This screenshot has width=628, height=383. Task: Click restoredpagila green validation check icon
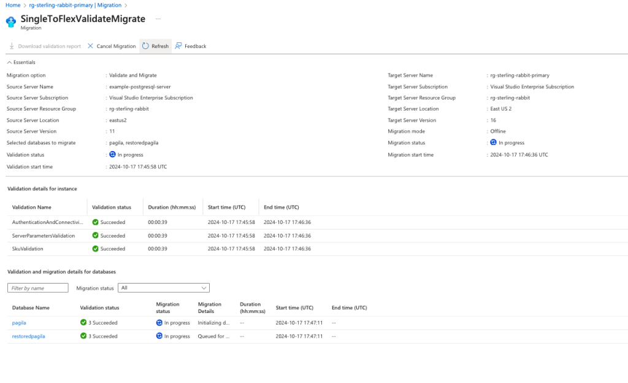point(83,336)
